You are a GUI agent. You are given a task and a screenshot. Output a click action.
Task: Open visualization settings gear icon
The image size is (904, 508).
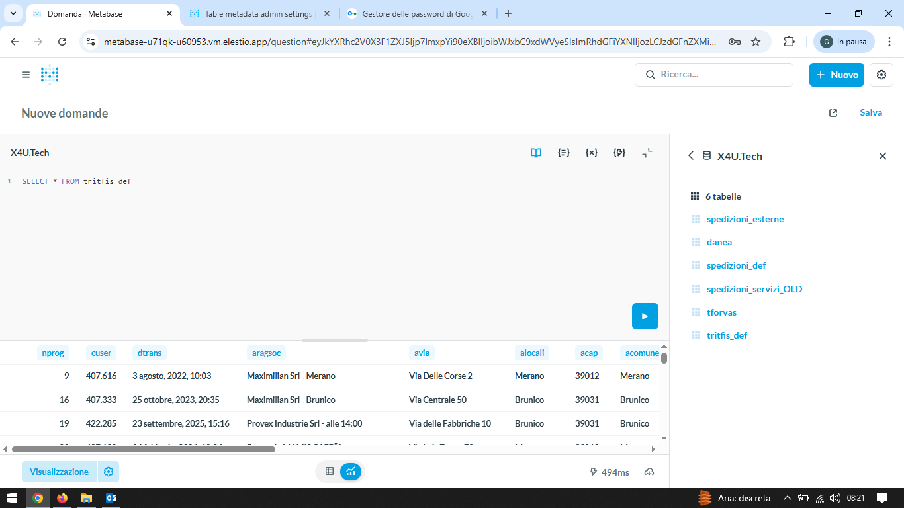(109, 472)
